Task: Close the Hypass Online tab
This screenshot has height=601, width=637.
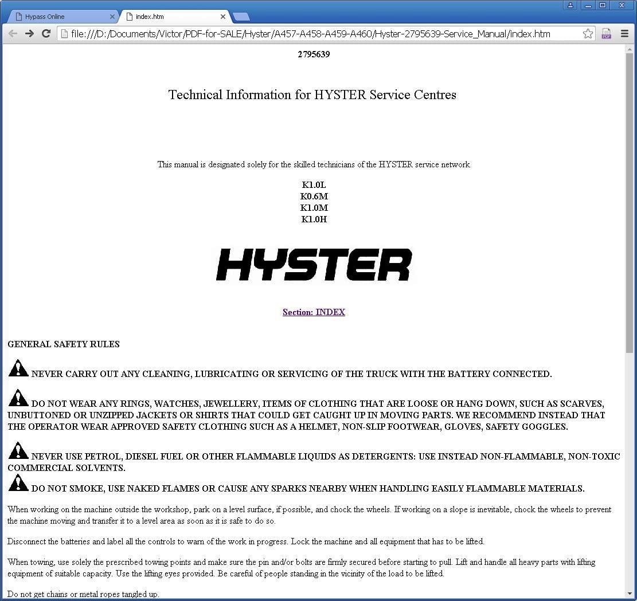Action: click(x=112, y=17)
